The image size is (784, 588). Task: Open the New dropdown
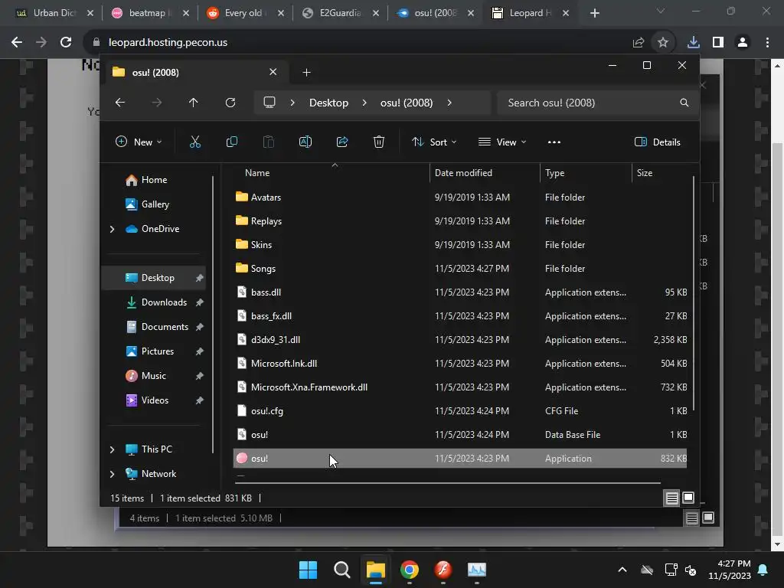point(139,142)
